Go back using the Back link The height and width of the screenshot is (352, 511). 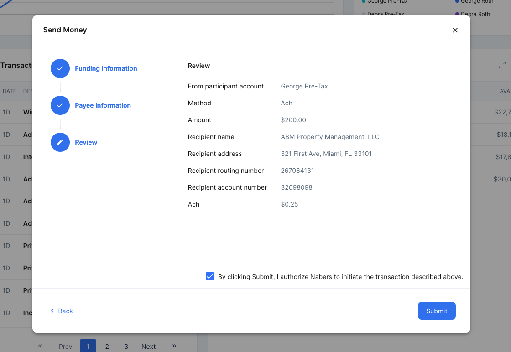pyautogui.click(x=62, y=311)
